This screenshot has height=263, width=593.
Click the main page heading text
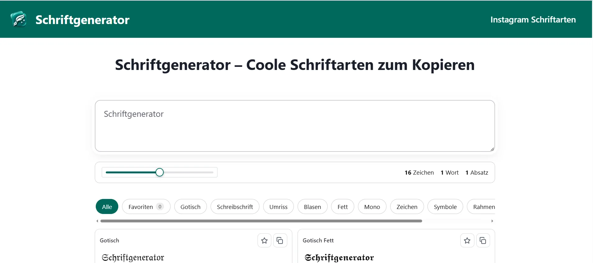tap(295, 65)
